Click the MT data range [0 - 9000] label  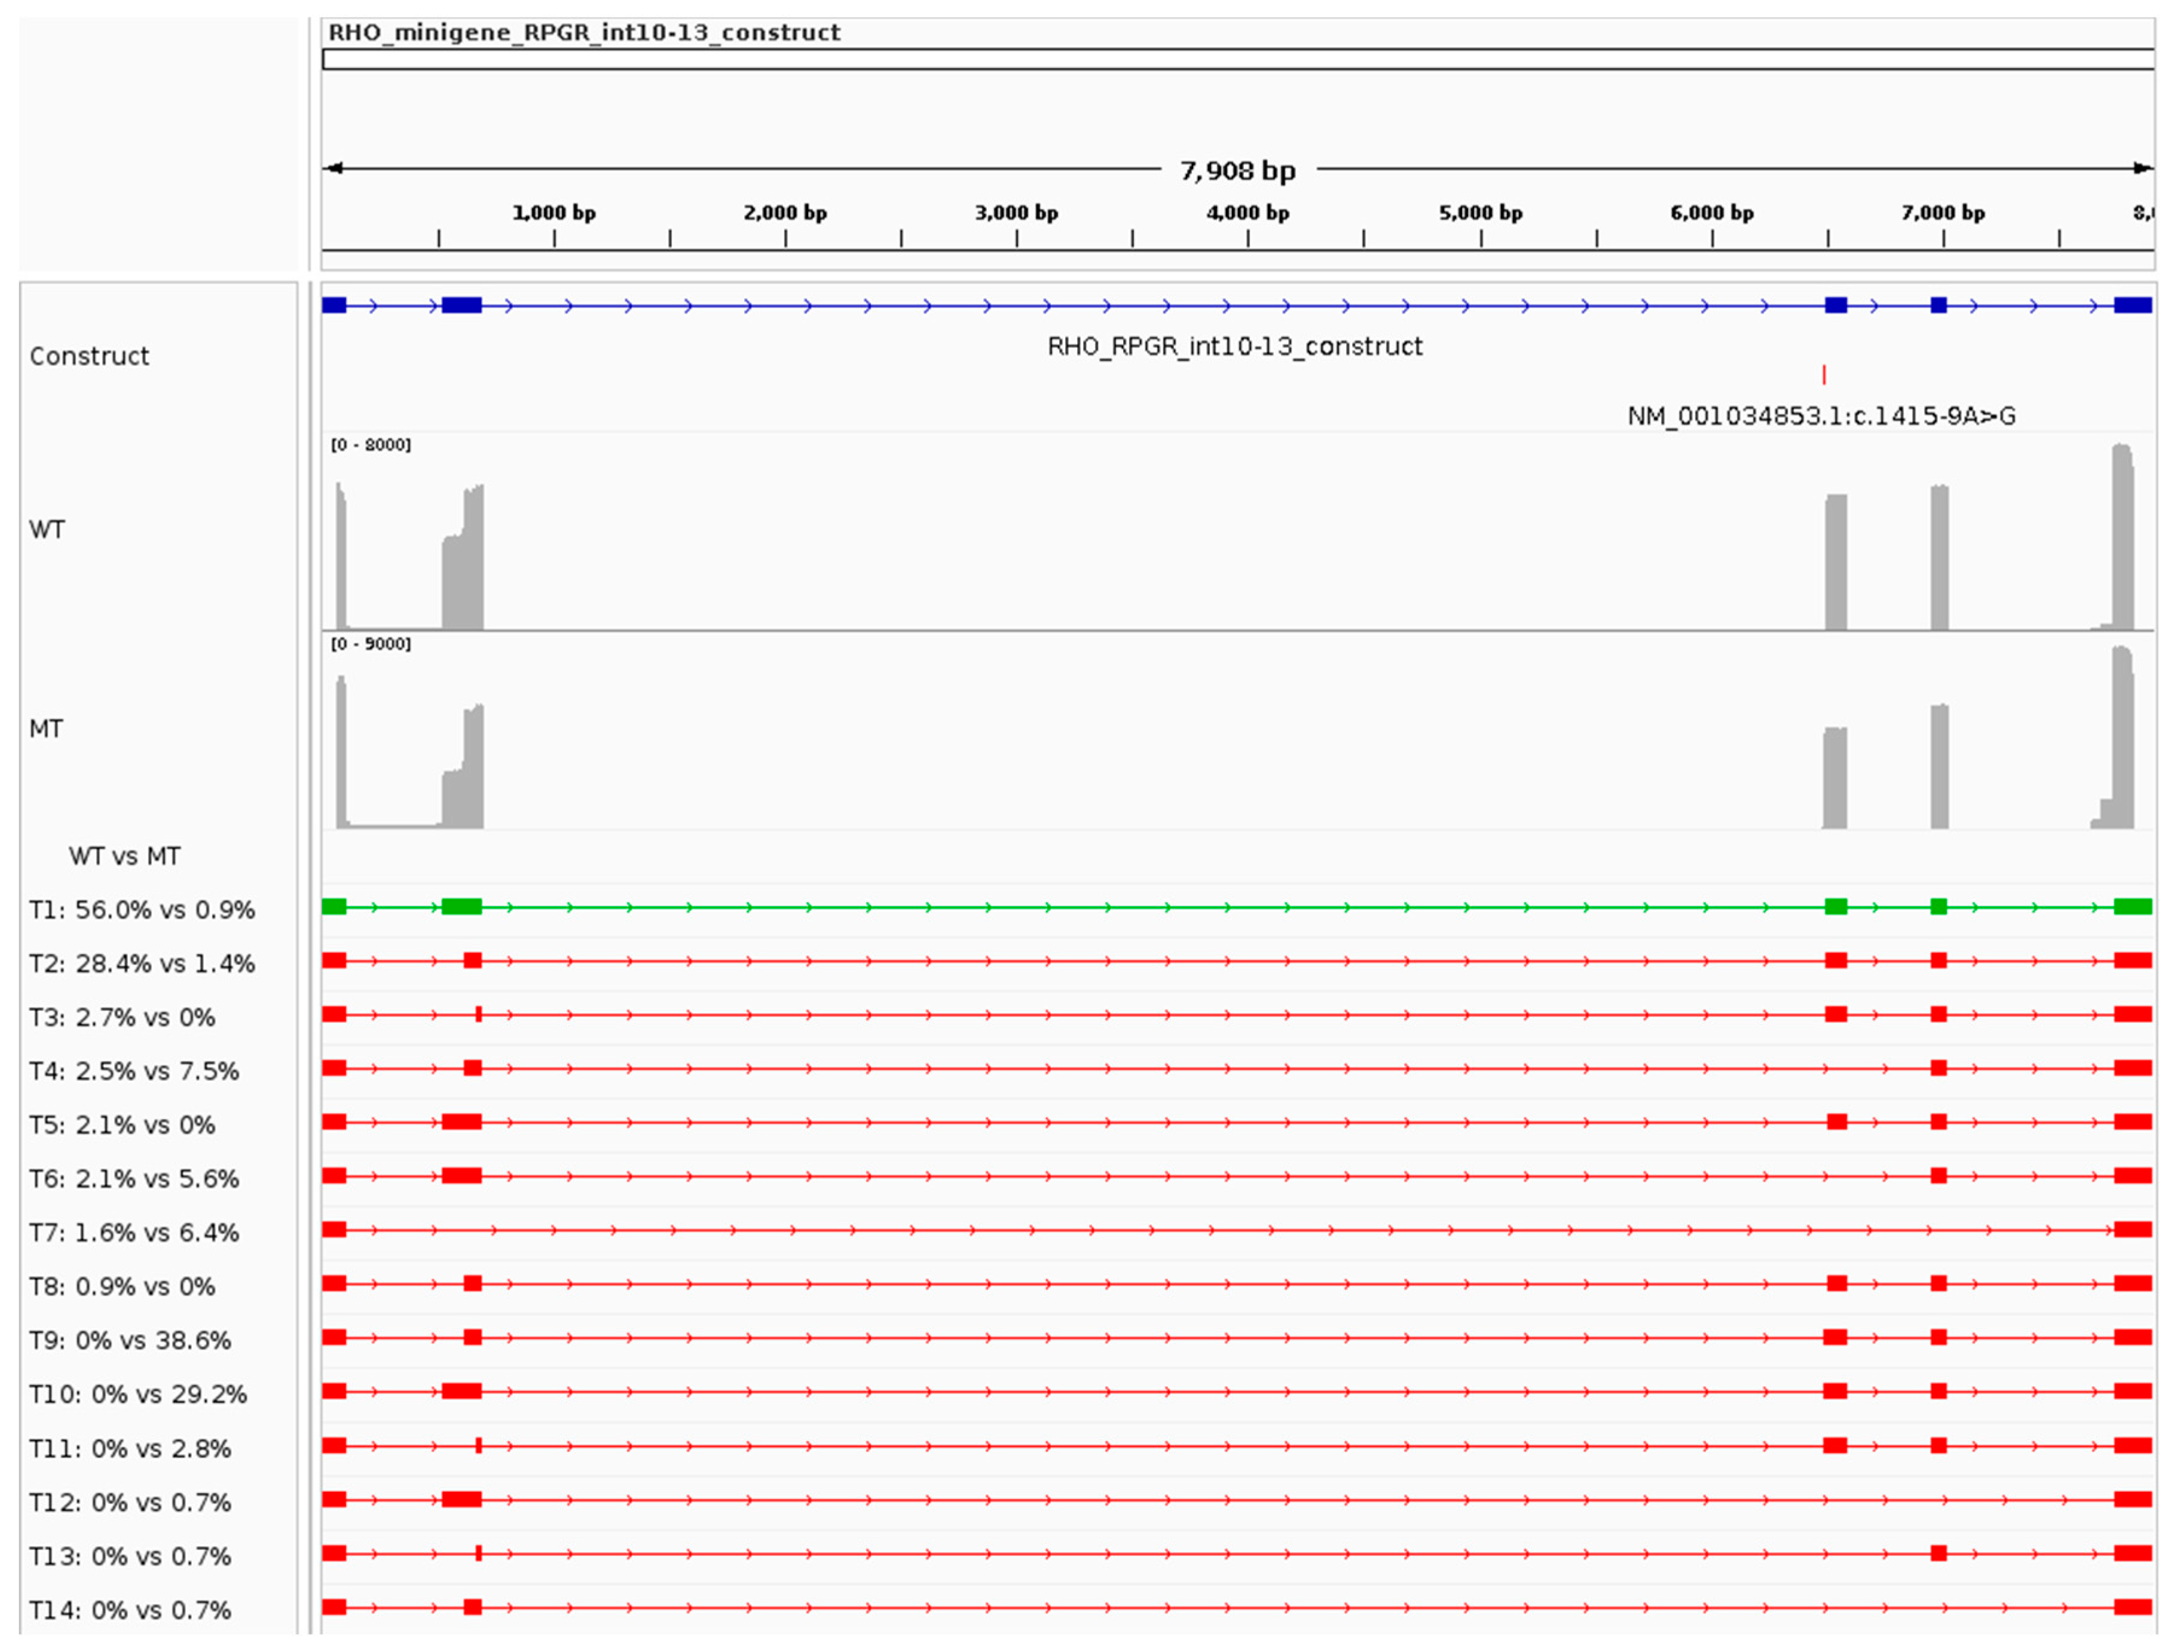[370, 643]
